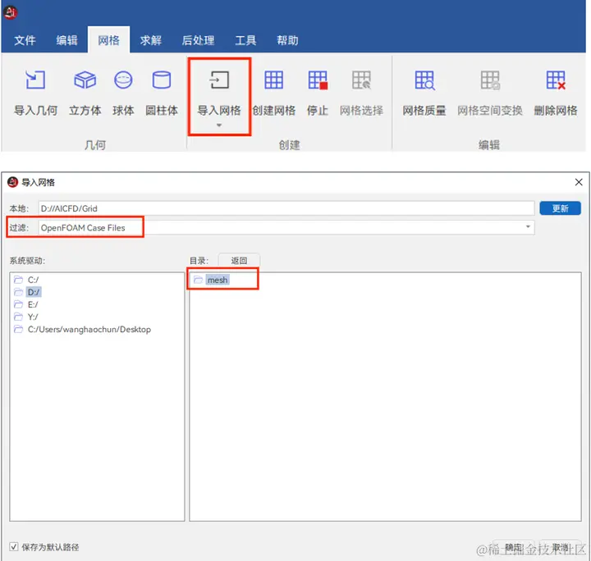This screenshot has height=561, width=591.
Task: Select C:/Users/wanghaochun/Desktop entry
Action: click(x=89, y=330)
